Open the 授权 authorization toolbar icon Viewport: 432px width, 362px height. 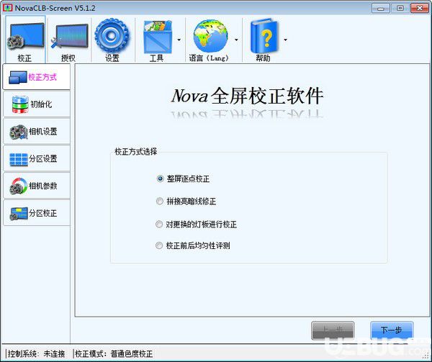[69, 39]
